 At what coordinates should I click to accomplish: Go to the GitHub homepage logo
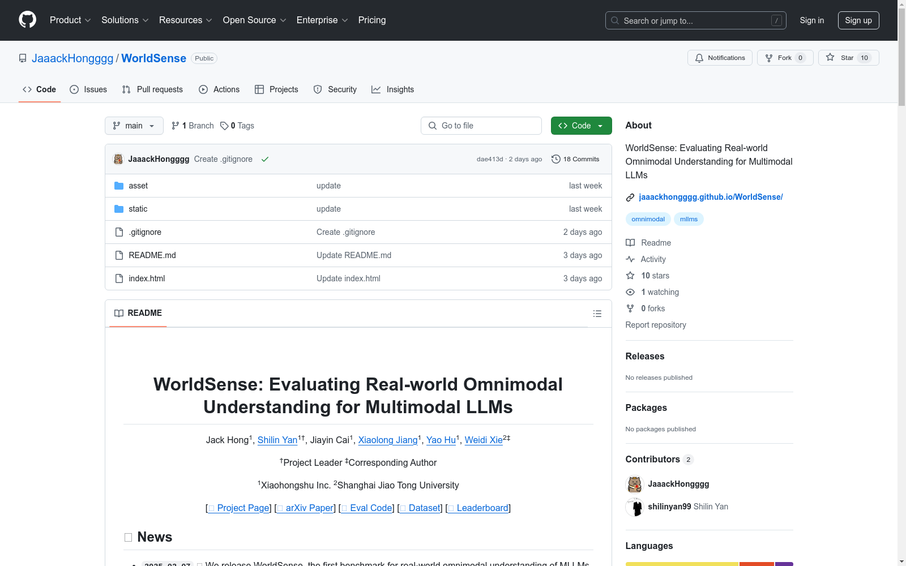27,20
